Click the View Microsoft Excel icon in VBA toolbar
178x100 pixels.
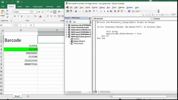click(68, 11)
